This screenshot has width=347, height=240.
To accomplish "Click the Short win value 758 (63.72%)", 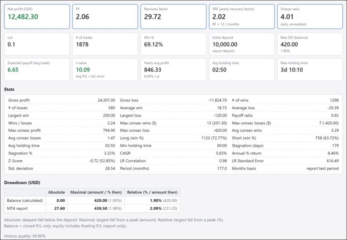I will click(327, 138).
